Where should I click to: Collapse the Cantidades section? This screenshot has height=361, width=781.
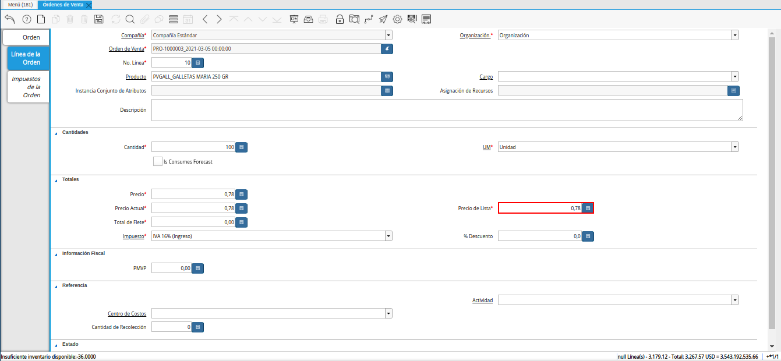tap(56, 133)
